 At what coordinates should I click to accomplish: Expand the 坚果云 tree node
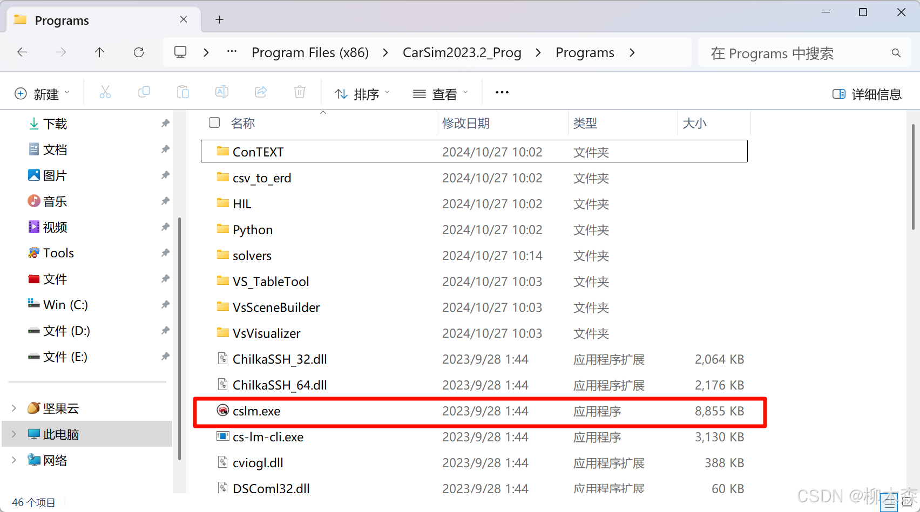[x=14, y=408]
